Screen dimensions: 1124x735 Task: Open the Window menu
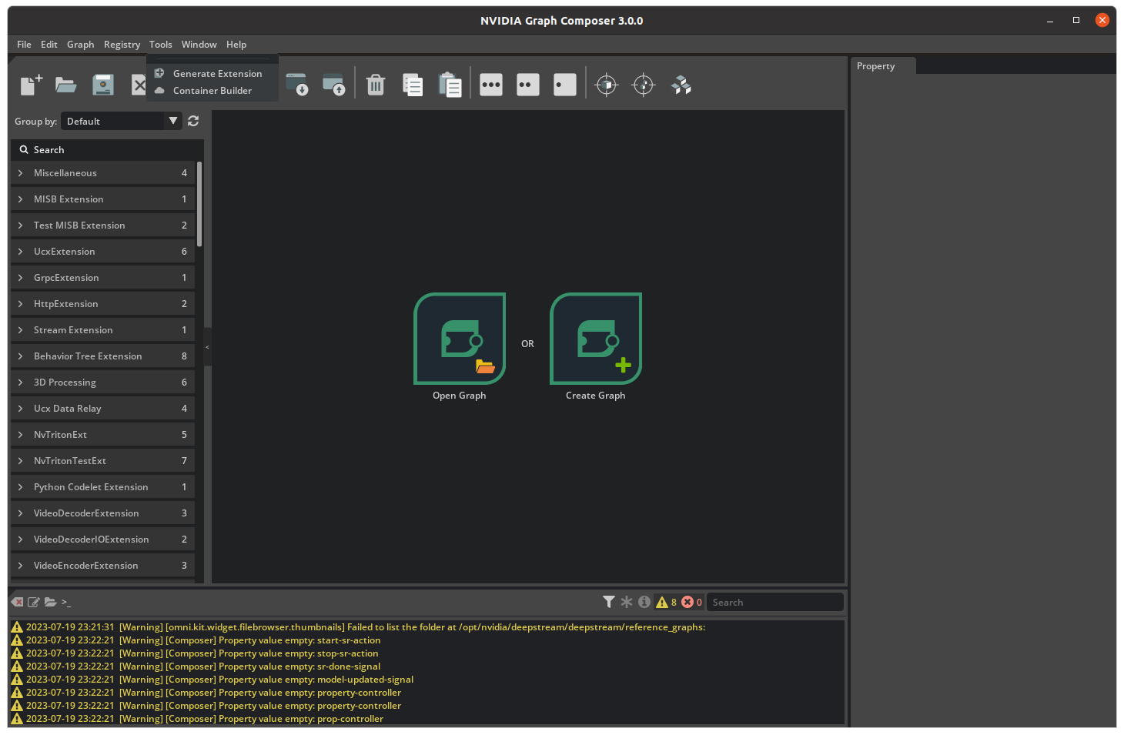(199, 45)
